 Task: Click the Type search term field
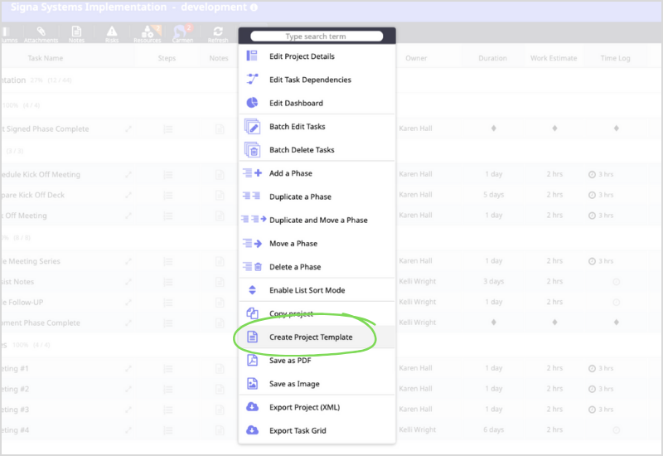(x=317, y=36)
